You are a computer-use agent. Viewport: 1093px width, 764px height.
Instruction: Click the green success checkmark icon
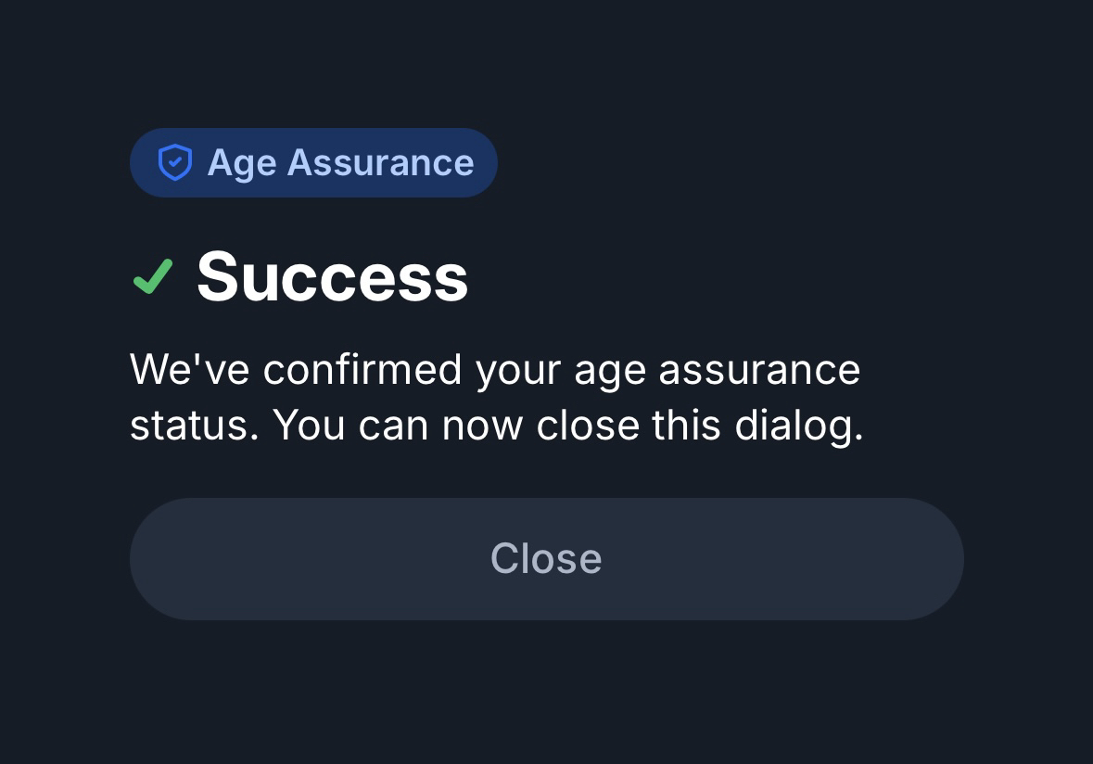click(x=153, y=276)
